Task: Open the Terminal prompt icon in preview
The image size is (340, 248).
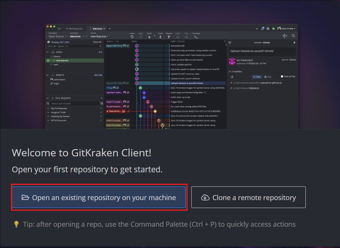Action: click(196, 37)
